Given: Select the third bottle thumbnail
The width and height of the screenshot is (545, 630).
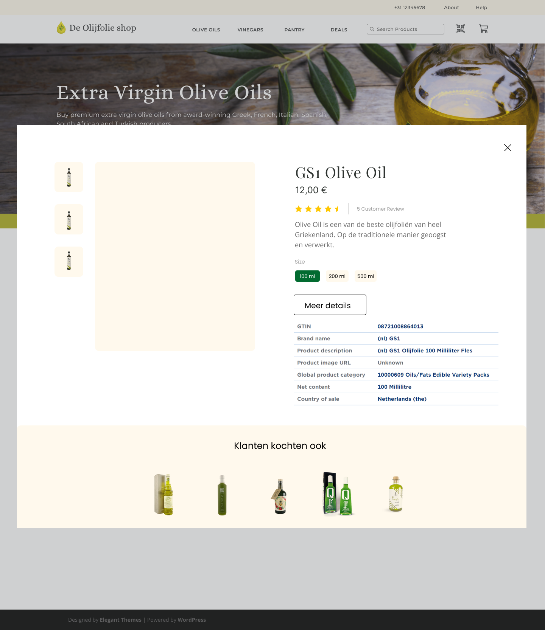Looking at the screenshot, I should coord(69,262).
